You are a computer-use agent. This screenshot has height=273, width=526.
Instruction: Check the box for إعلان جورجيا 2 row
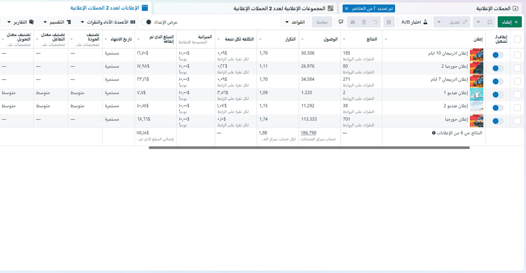(x=517, y=68)
